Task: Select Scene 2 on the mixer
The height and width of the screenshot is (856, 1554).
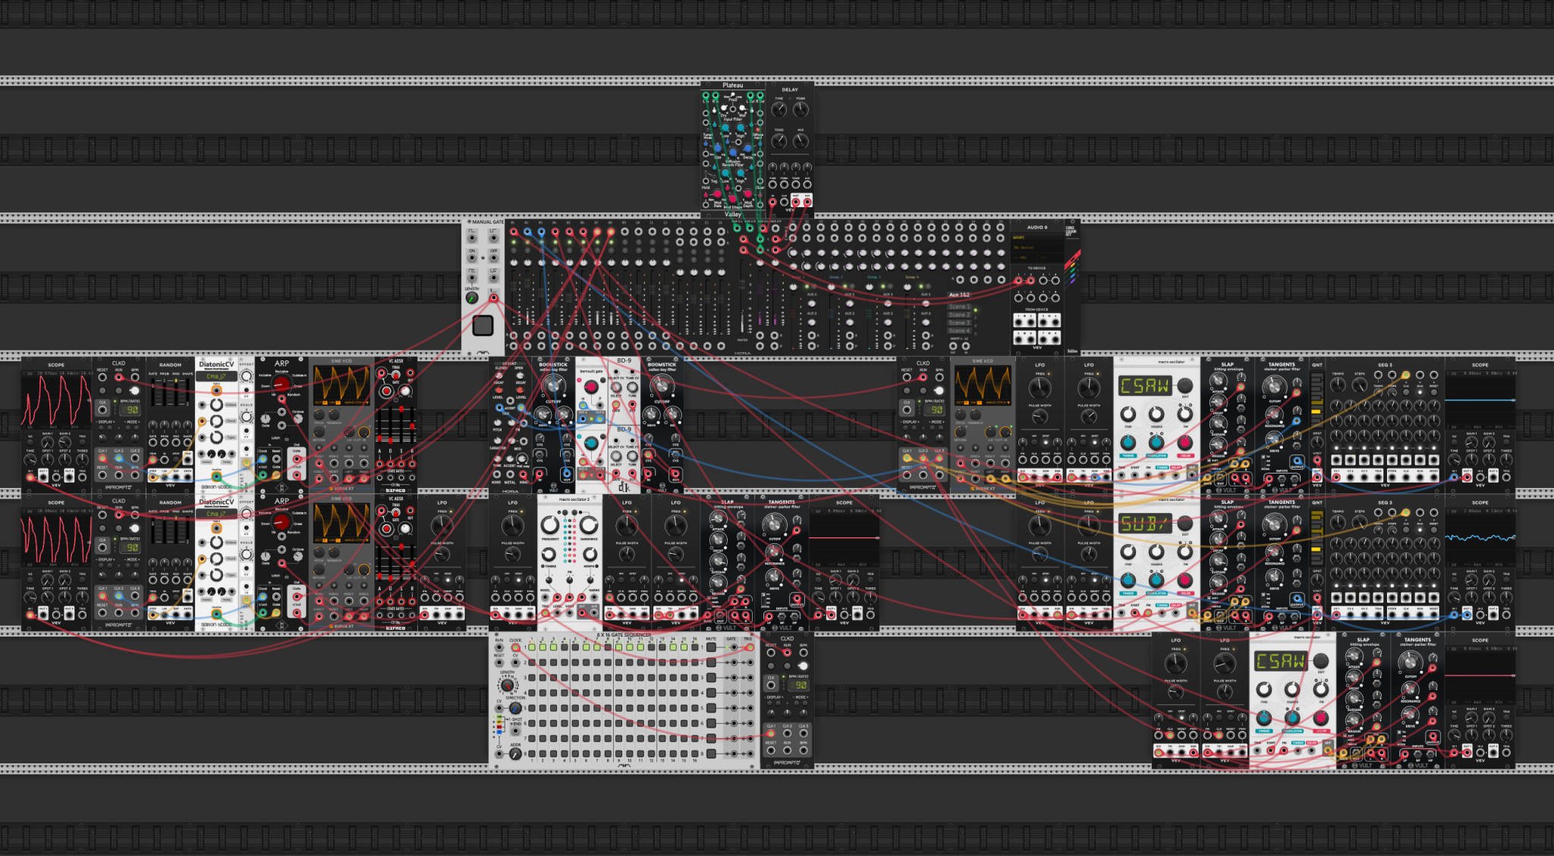Action: click(x=960, y=315)
